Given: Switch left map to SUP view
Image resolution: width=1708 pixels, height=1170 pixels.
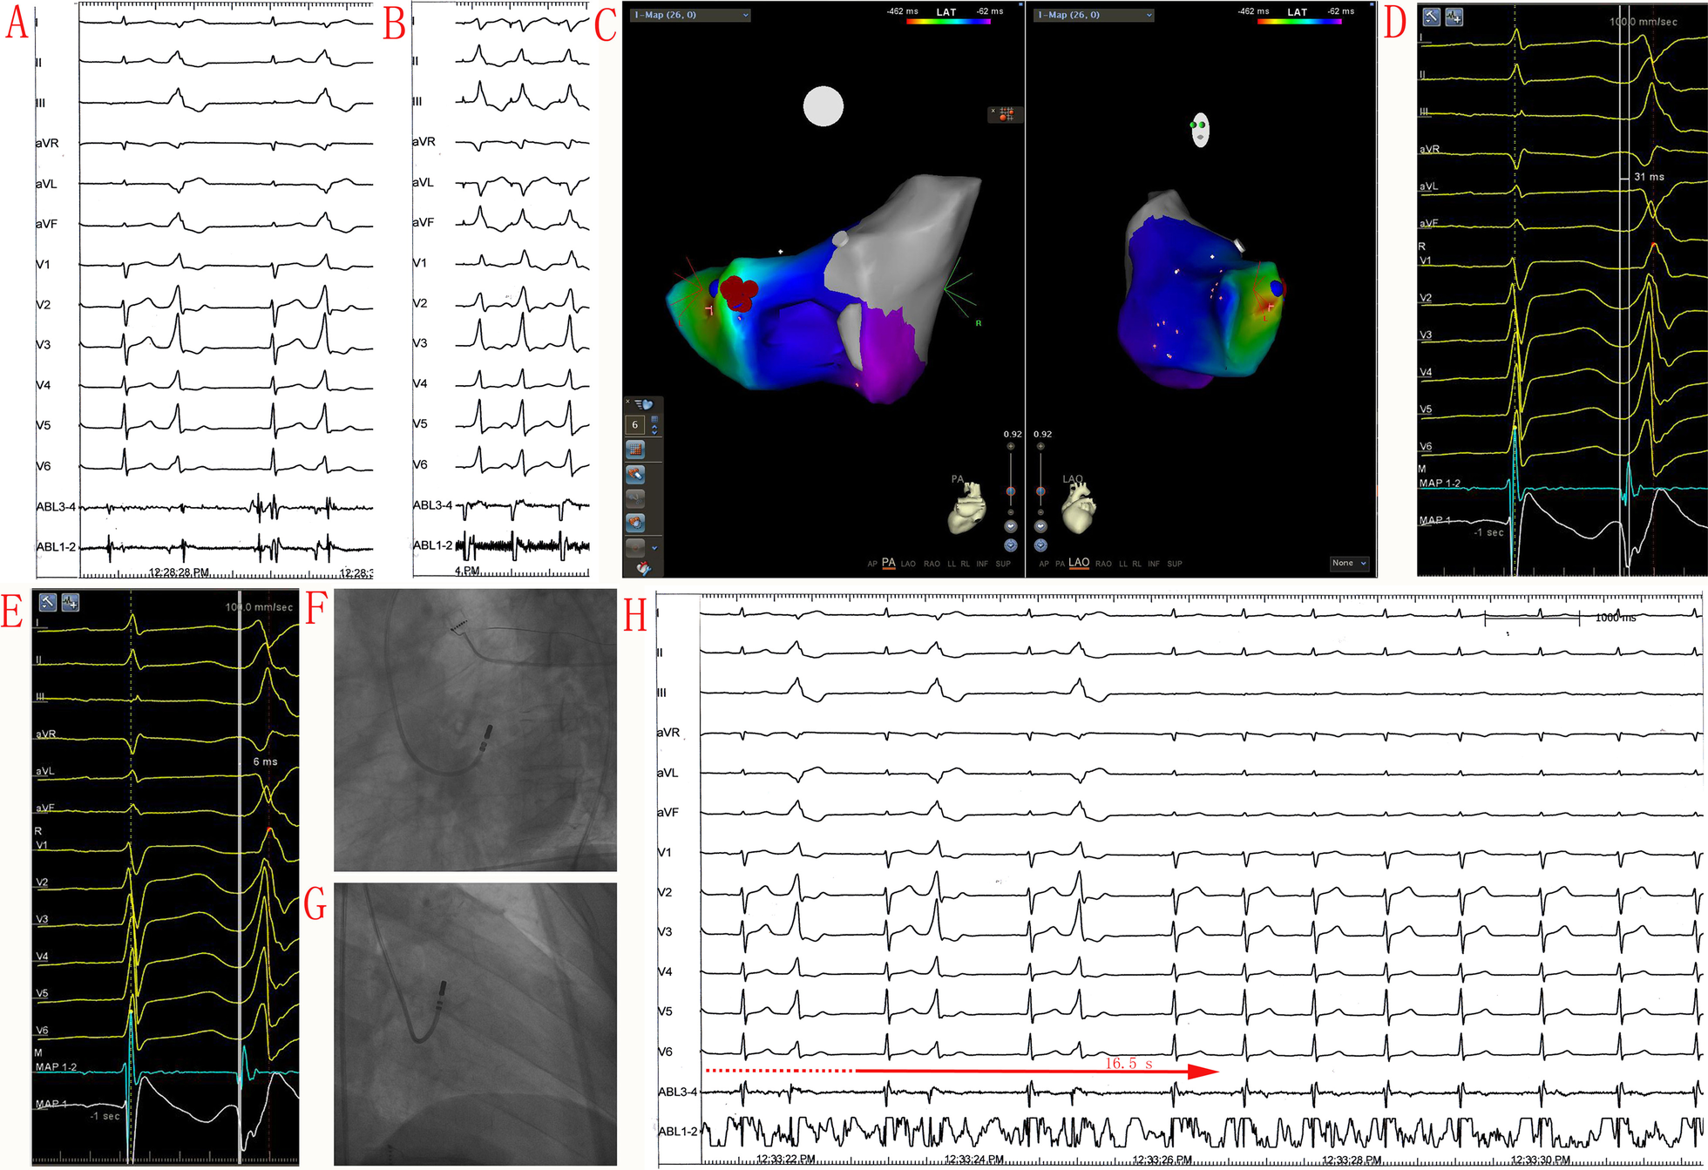Looking at the screenshot, I should pos(1003,565).
